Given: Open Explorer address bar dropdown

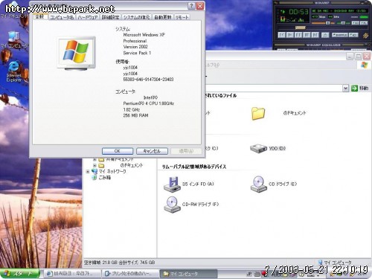Looking at the screenshot, I should (345, 88).
